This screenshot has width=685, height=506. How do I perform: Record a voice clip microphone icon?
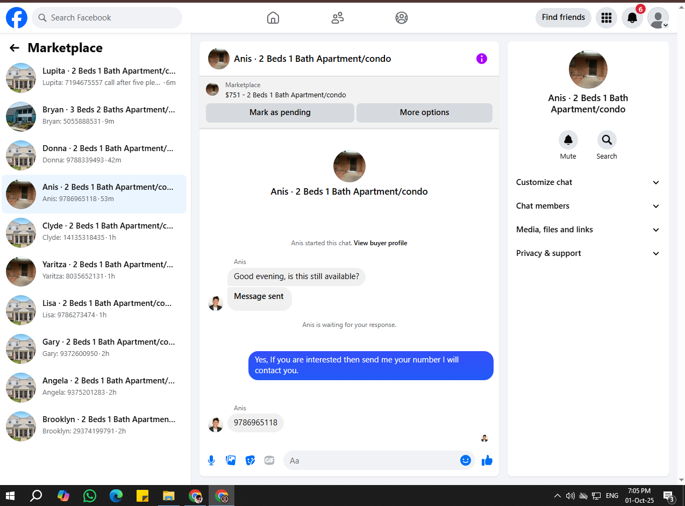point(211,460)
